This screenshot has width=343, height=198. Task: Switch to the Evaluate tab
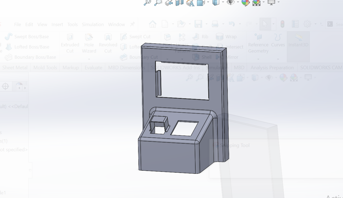coord(93,68)
